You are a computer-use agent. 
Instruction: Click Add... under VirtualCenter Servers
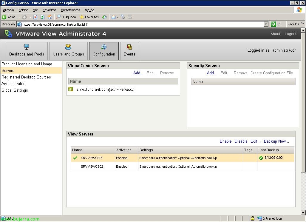click(138, 73)
